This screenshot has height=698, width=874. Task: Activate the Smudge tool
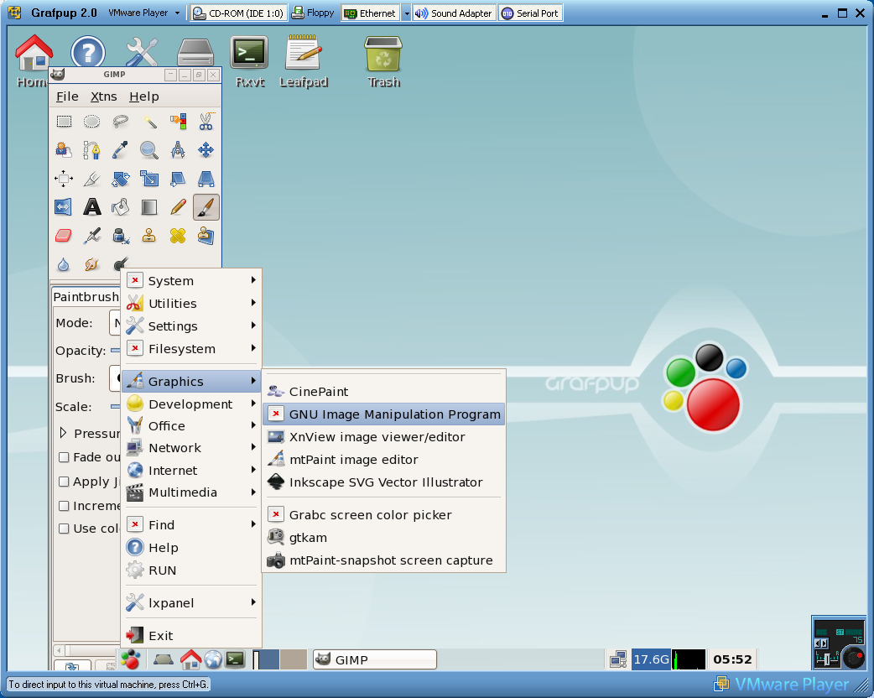[x=92, y=264]
